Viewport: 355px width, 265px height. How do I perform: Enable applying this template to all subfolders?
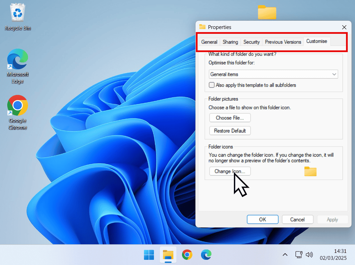click(x=211, y=85)
